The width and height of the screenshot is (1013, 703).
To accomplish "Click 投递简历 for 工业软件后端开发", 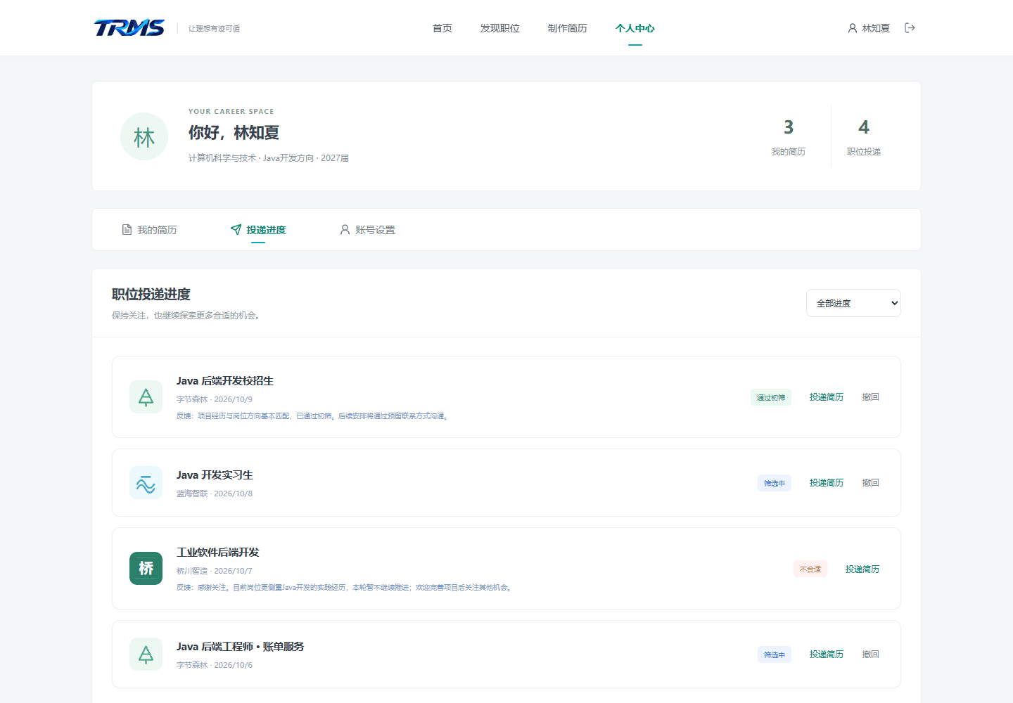I will click(x=862, y=569).
